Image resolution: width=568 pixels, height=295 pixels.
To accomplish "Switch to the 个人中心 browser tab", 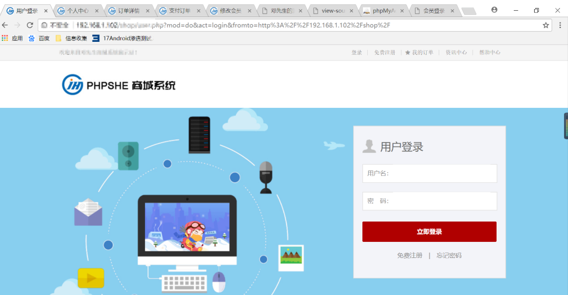I will (78, 11).
